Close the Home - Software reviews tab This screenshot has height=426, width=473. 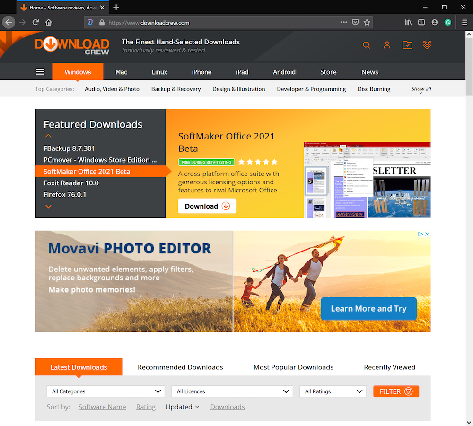point(102,8)
